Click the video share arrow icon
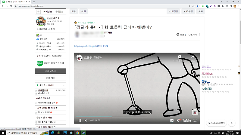Image resolution: width=241 pixels, height=135 pixels. pyautogui.click(x=193, y=57)
